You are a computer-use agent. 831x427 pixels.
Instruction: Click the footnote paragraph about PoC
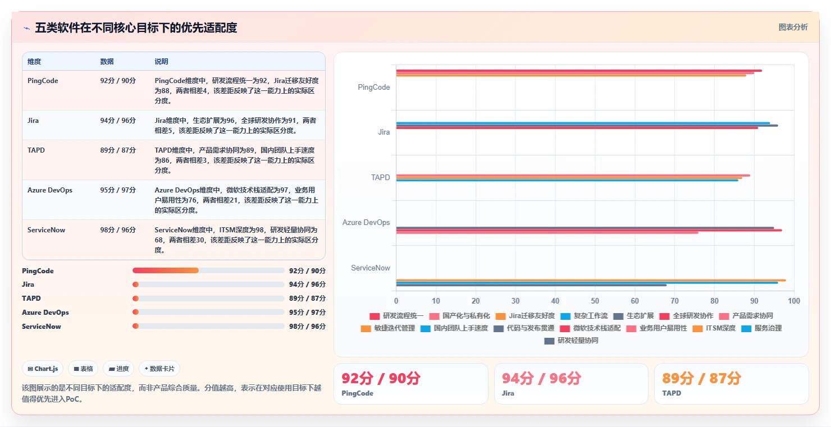click(172, 393)
